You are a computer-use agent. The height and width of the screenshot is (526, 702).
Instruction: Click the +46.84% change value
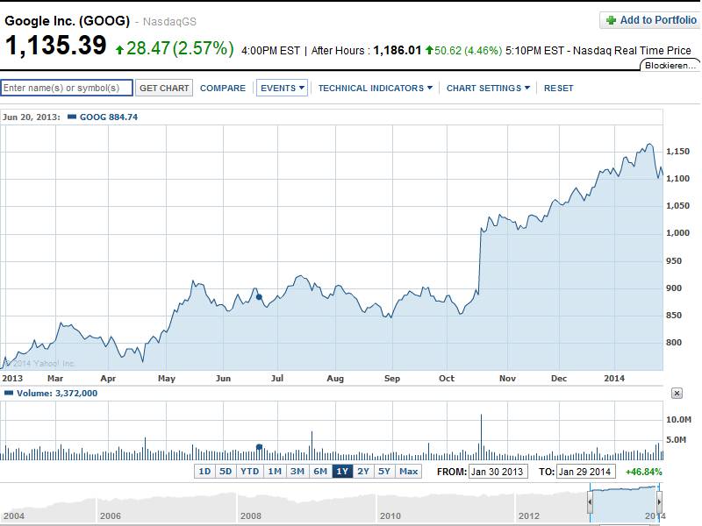[x=643, y=472]
